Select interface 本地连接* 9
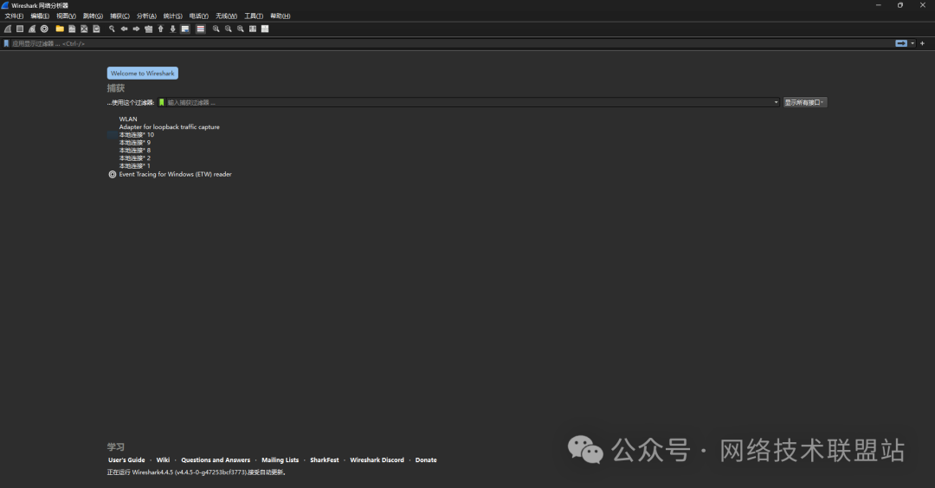935x488 pixels. coord(134,143)
